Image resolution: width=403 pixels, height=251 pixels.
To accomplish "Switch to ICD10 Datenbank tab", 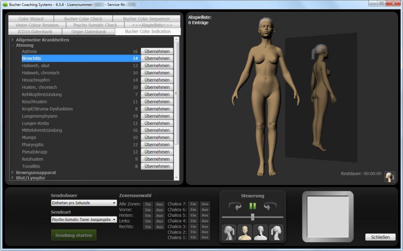I will coord(35,32).
